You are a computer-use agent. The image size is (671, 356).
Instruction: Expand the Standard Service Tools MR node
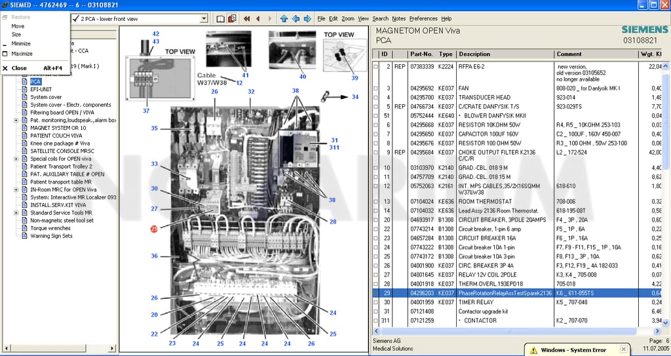[x=16, y=213]
